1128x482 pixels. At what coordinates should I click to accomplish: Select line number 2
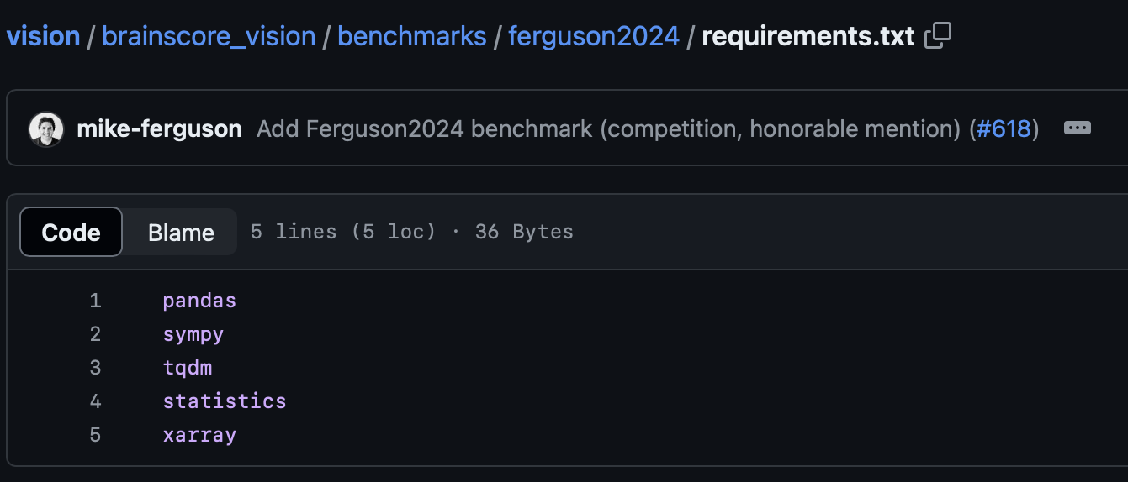[x=95, y=334]
